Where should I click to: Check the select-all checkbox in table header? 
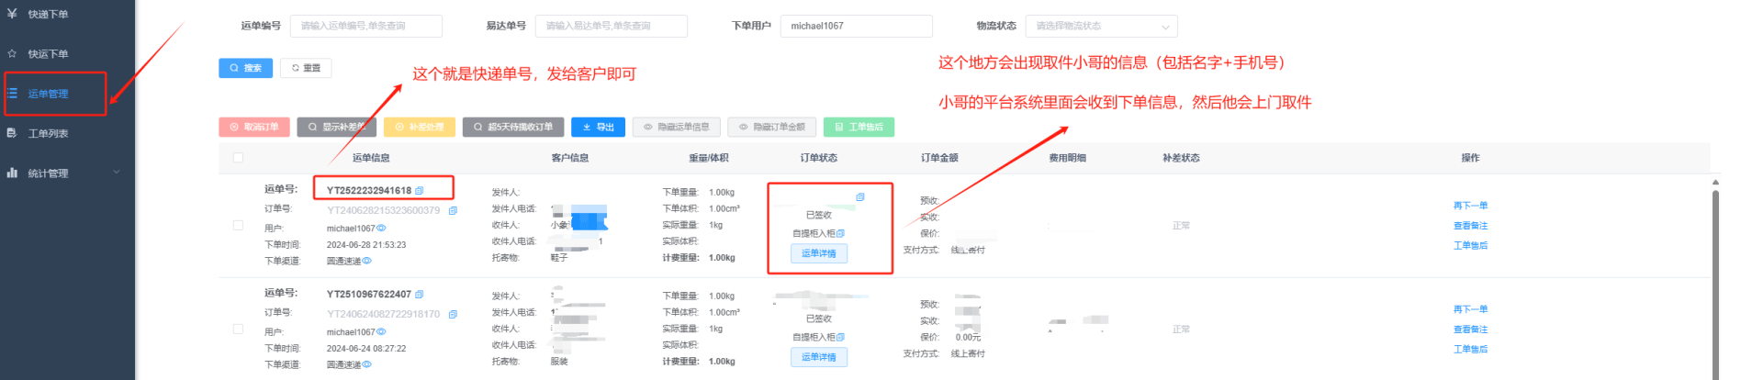click(238, 158)
